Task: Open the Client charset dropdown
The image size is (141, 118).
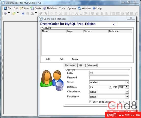Action: 127,92
